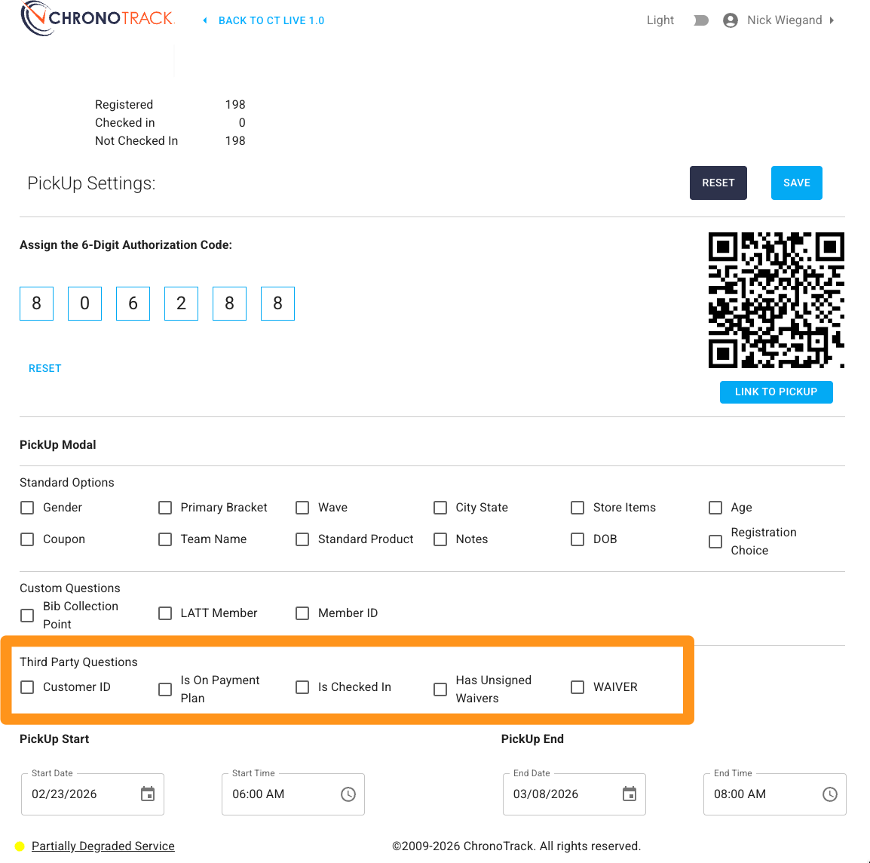Open the End Date calendar picker
This screenshot has height=863, width=870.
(x=630, y=794)
